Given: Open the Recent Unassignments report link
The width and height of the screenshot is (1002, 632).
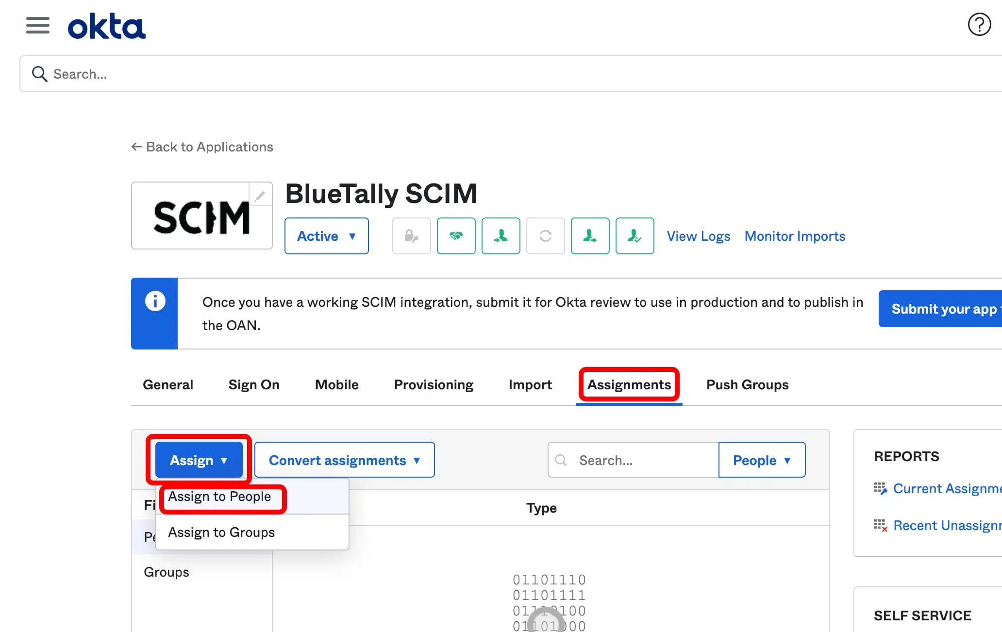Looking at the screenshot, I should 948,525.
